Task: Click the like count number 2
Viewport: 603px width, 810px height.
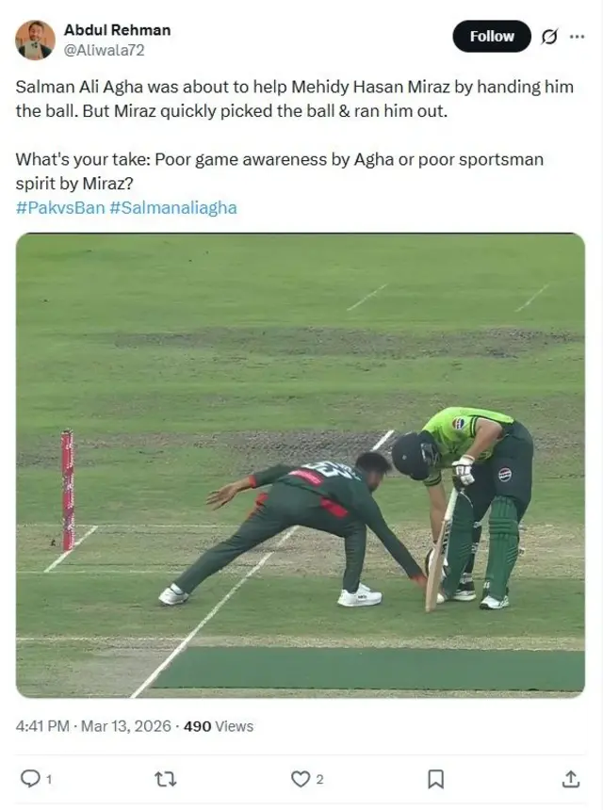Action: [319, 779]
